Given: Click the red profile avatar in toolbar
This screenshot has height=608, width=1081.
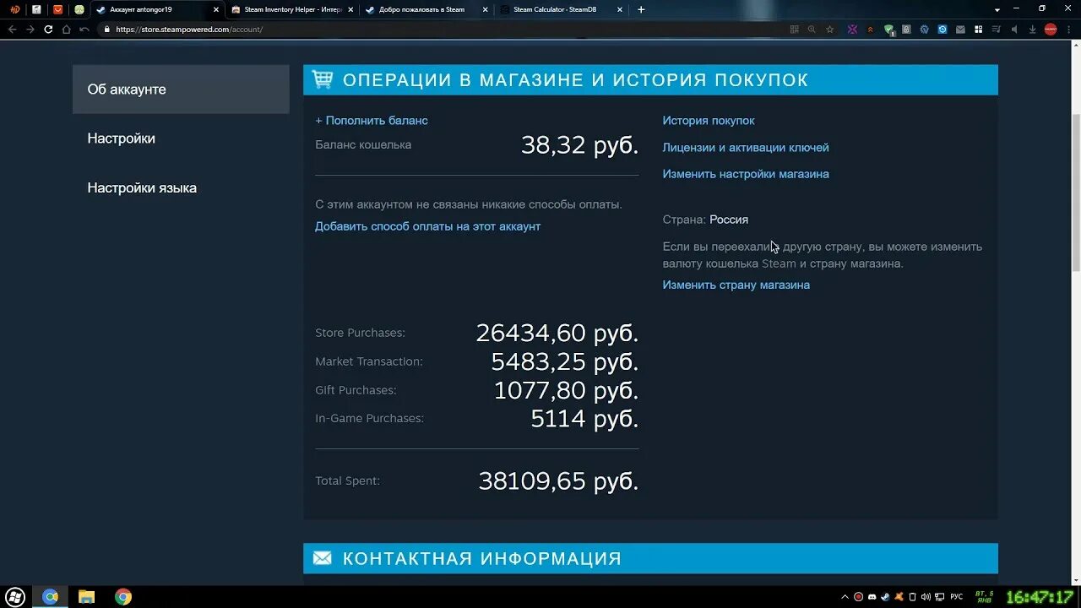Looking at the screenshot, I should (x=1051, y=29).
